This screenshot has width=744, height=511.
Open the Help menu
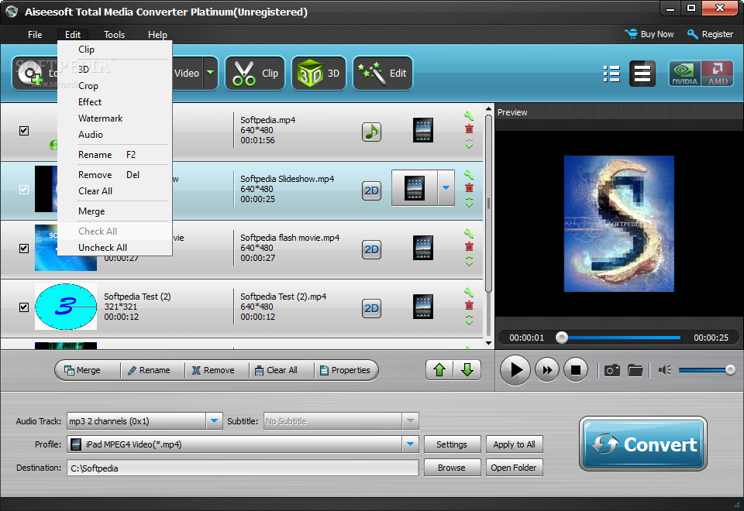click(157, 35)
